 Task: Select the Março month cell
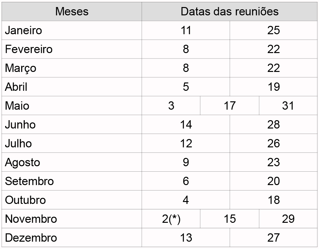72,68
